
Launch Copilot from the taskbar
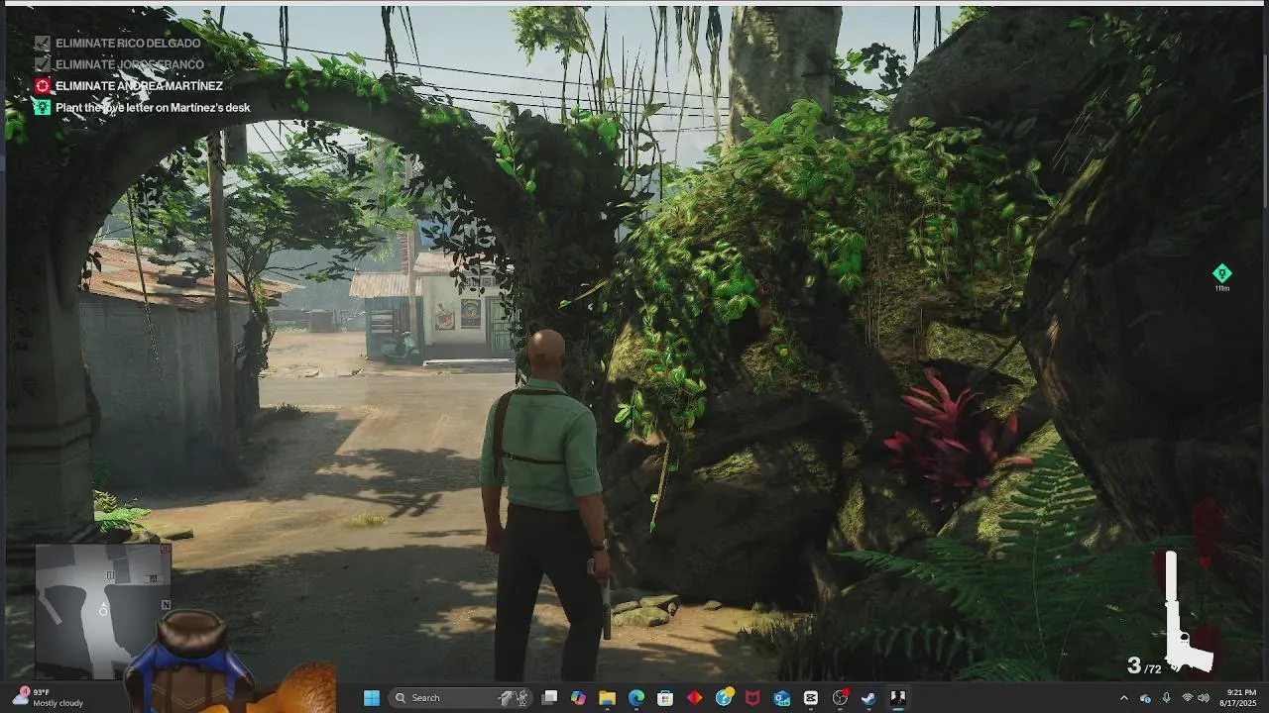(x=578, y=697)
